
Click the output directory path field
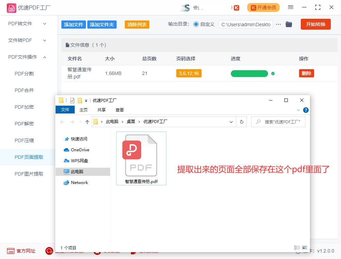(x=246, y=25)
